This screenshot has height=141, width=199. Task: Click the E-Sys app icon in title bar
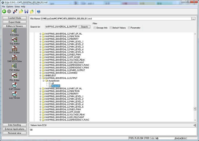point(2,2)
